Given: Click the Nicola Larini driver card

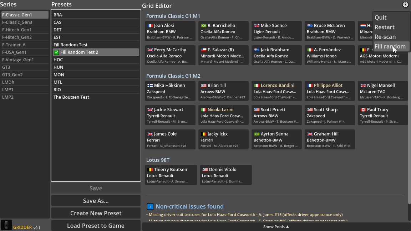Looking at the screenshot, I should point(223,115).
